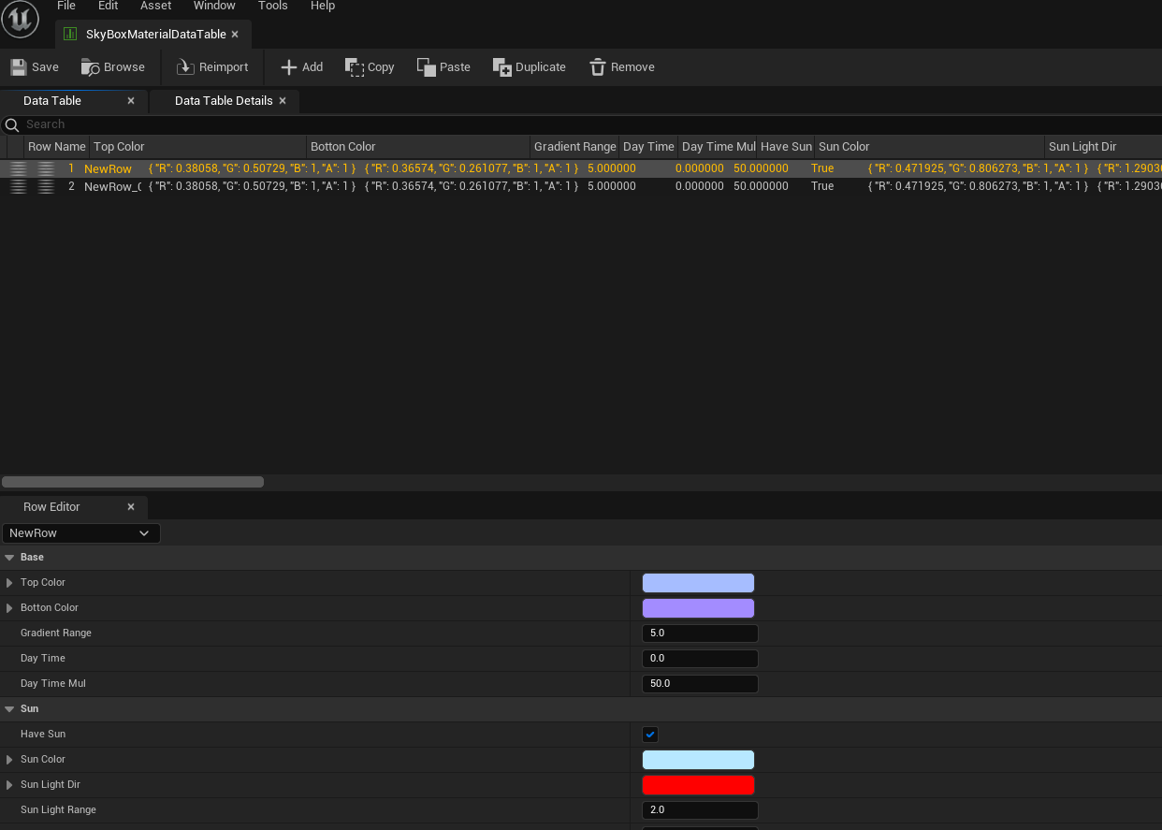1162x830 pixels.
Task: Click the Botton Color purple swatch
Action: pyautogui.click(x=698, y=608)
